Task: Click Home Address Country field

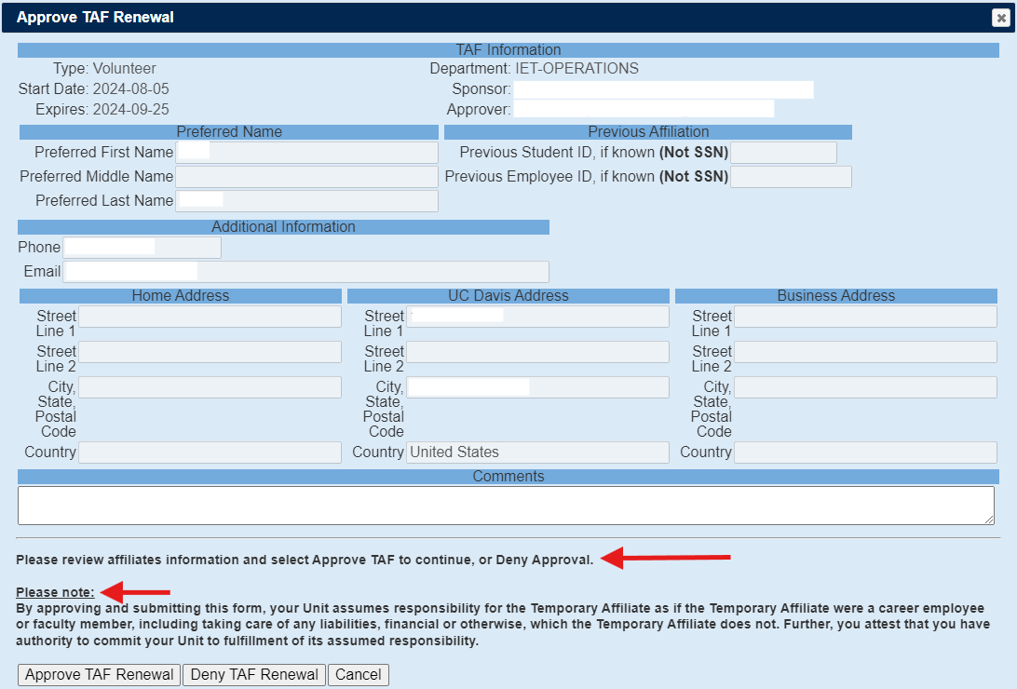Action: pos(210,453)
